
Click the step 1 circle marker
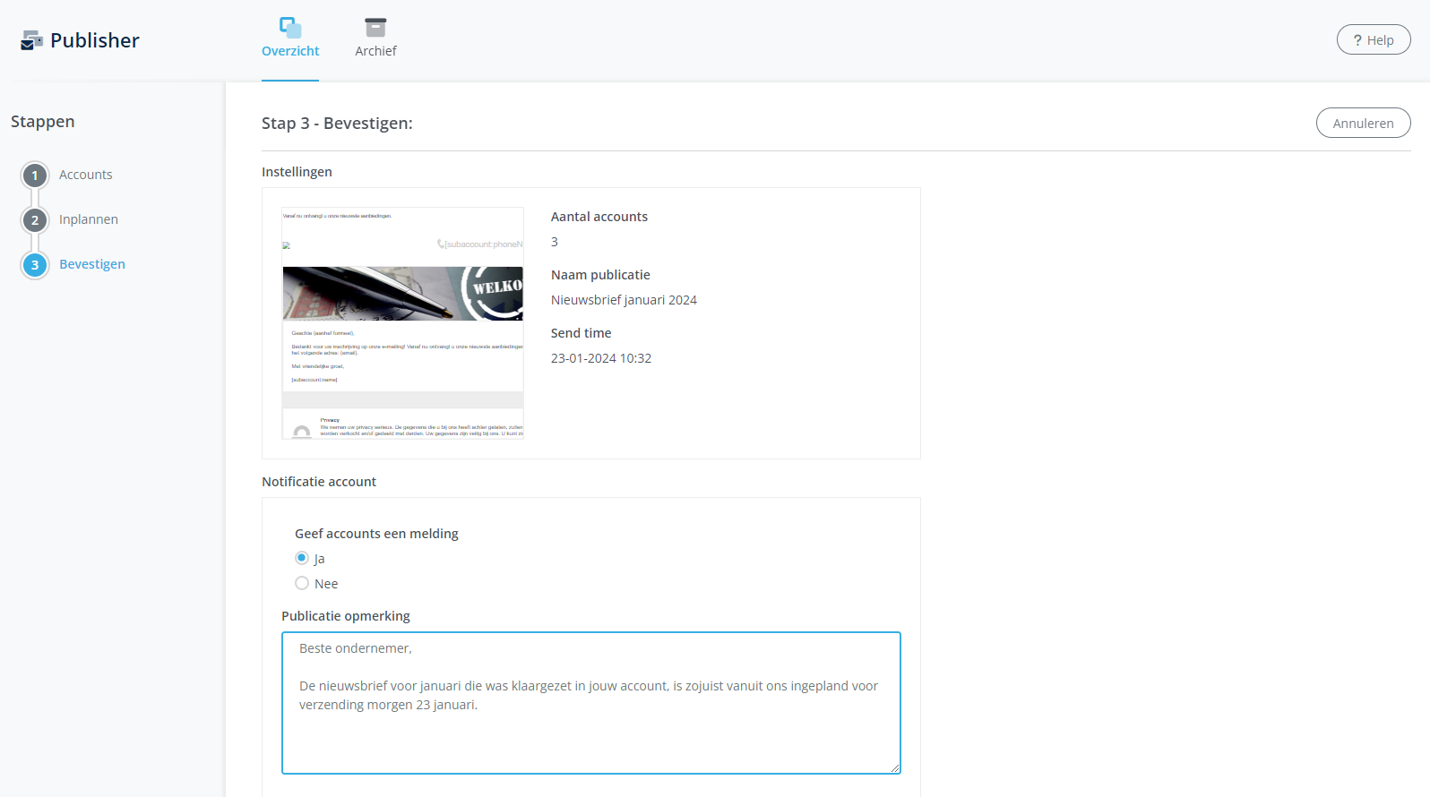point(35,176)
